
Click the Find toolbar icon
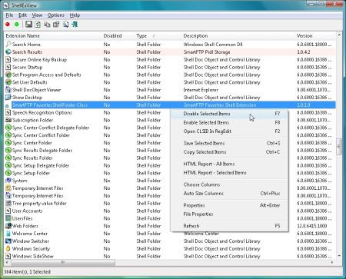pyautogui.click(x=65, y=25)
